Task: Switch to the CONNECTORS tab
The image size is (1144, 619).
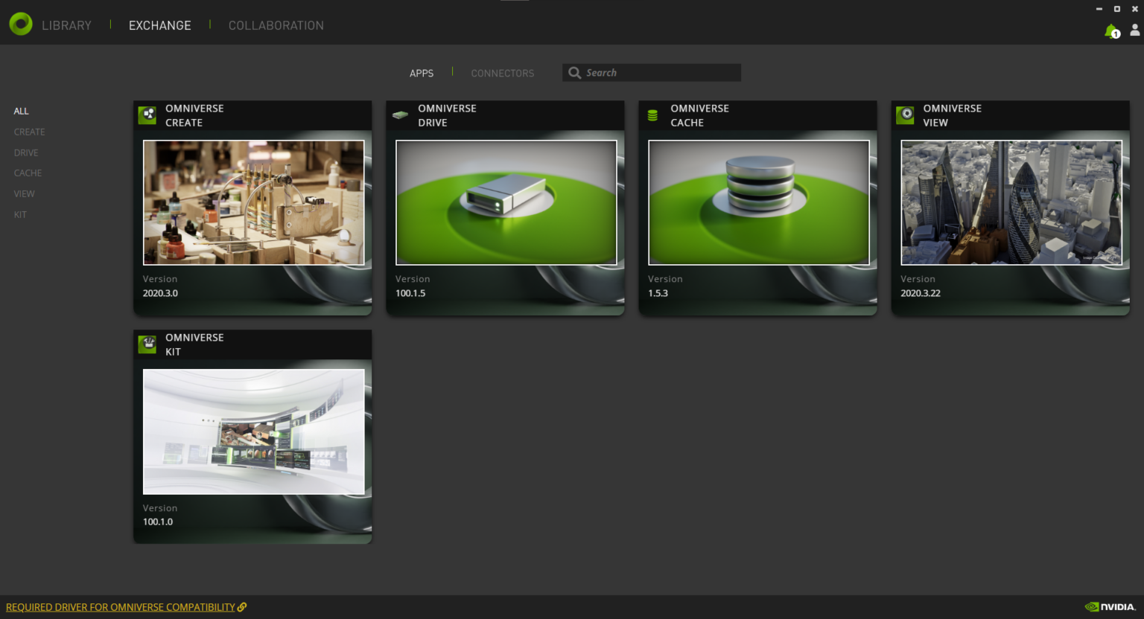Action: (502, 73)
